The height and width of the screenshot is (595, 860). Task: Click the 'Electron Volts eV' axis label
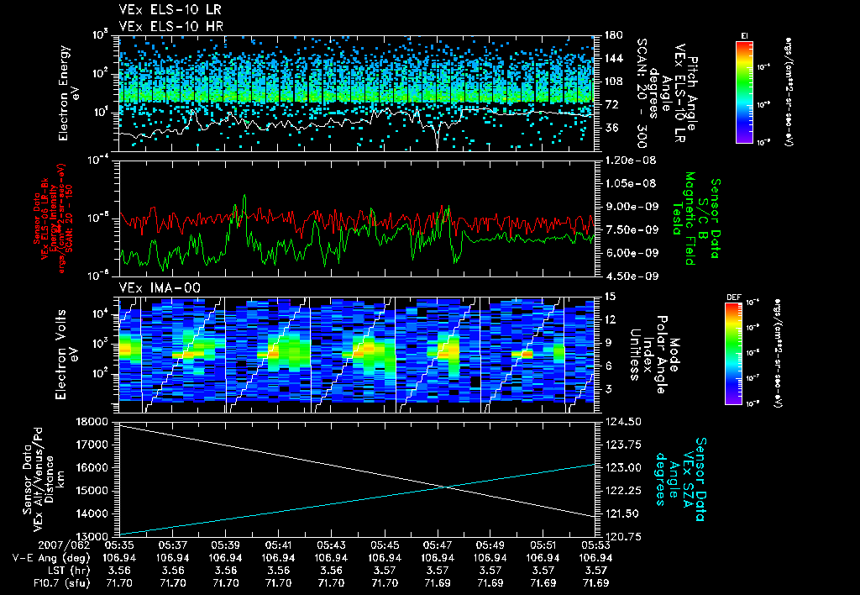pos(66,355)
